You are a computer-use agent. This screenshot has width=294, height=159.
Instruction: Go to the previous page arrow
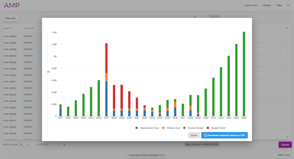[x=58, y=145]
